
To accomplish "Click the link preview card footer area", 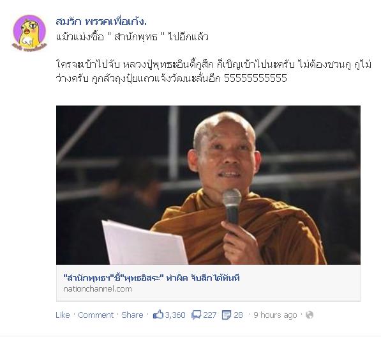I will pyautogui.click(x=208, y=283).
